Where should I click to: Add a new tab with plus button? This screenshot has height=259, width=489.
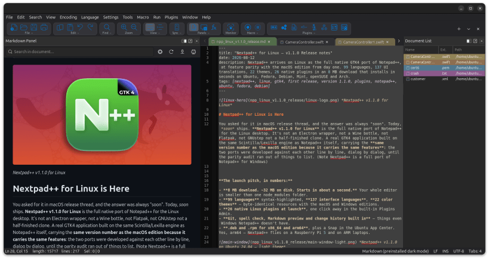point(459,29)
